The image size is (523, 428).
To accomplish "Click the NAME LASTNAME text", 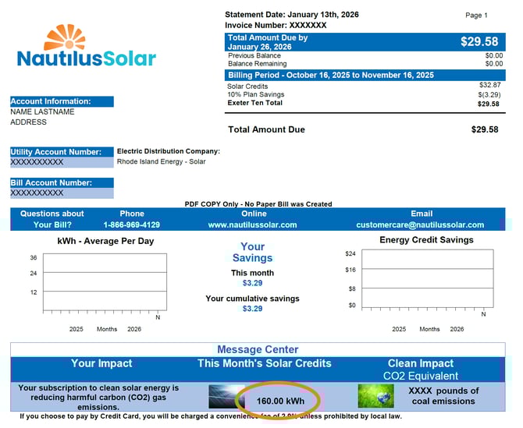I will coord(42,112).
